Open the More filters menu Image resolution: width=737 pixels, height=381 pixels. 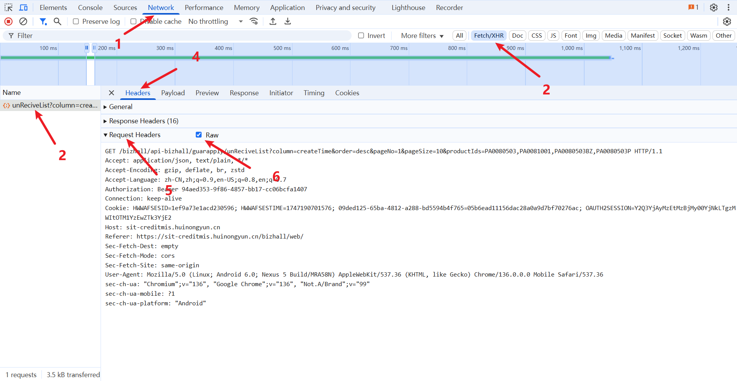[422, 36]
